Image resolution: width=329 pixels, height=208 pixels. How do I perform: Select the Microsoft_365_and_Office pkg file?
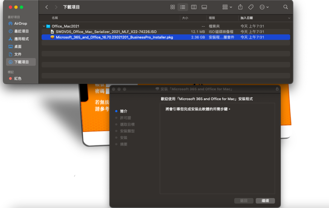tap(166, 37)
